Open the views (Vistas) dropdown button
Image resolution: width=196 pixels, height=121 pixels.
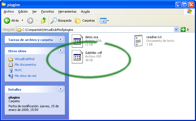tap(104, 20)
